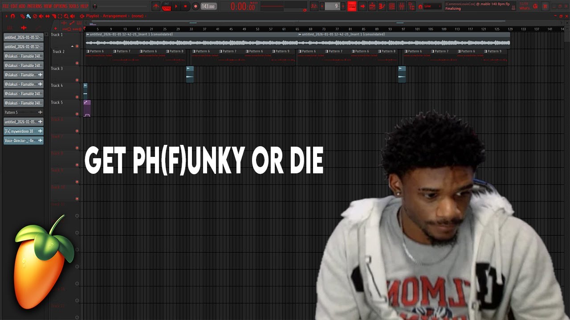
Task: Open the Browser icon in toolbar
Action: click(x=411, y=6)
